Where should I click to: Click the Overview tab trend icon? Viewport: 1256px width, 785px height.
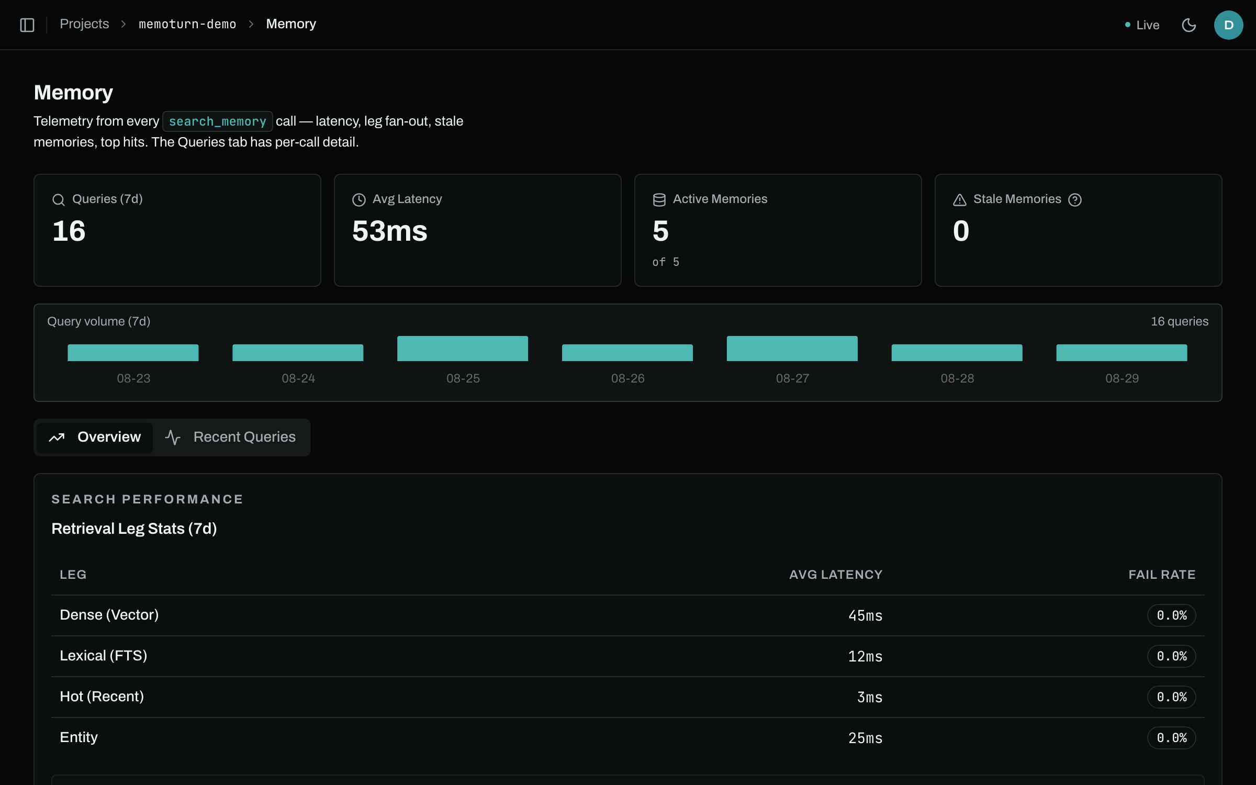coord(57,438)
